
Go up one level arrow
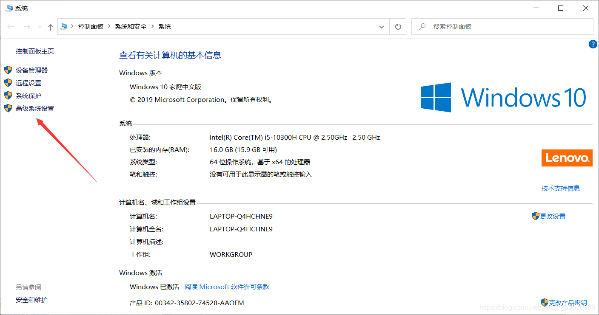coord(51,27)
